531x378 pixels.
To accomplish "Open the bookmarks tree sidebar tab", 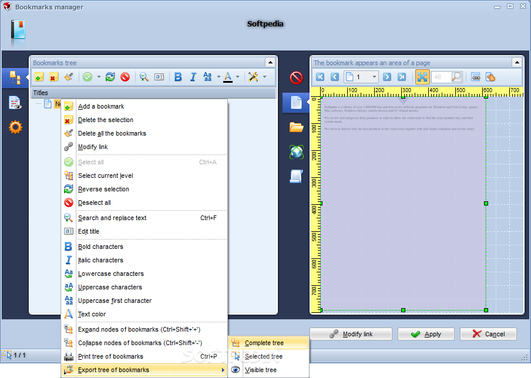I will coord(15,77).
